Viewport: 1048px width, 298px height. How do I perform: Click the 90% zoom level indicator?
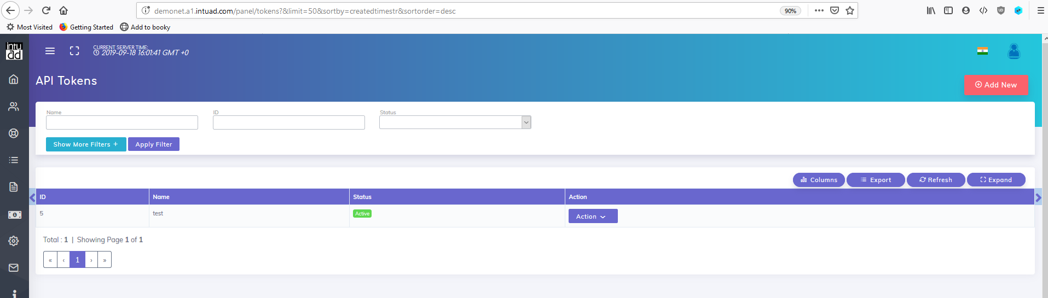coord(790,11)
